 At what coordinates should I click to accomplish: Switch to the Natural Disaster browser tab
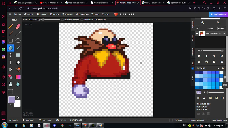click(x=102, y=3)
